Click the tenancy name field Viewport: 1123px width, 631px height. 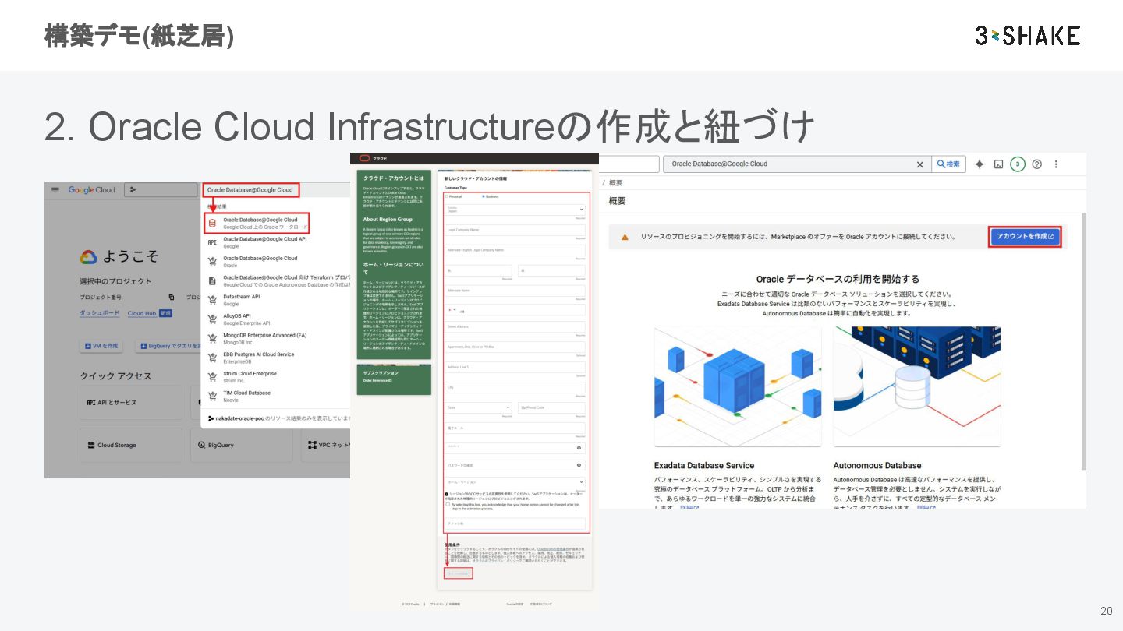[515, 524]
